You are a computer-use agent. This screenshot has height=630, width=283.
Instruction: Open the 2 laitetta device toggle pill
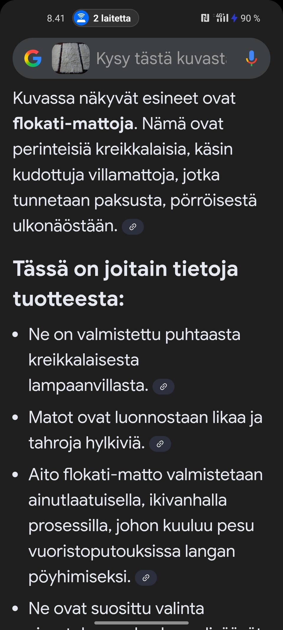pos(106,18)
